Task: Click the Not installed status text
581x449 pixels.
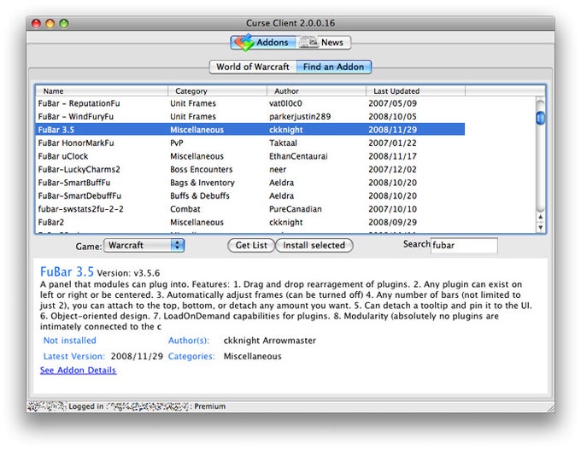Action: coord(70,341)
